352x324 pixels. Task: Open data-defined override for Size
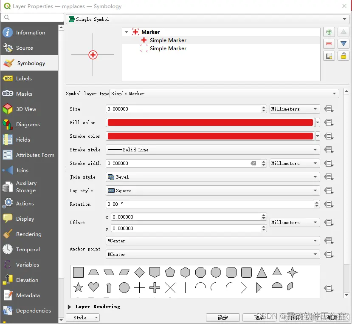(329, 109)
